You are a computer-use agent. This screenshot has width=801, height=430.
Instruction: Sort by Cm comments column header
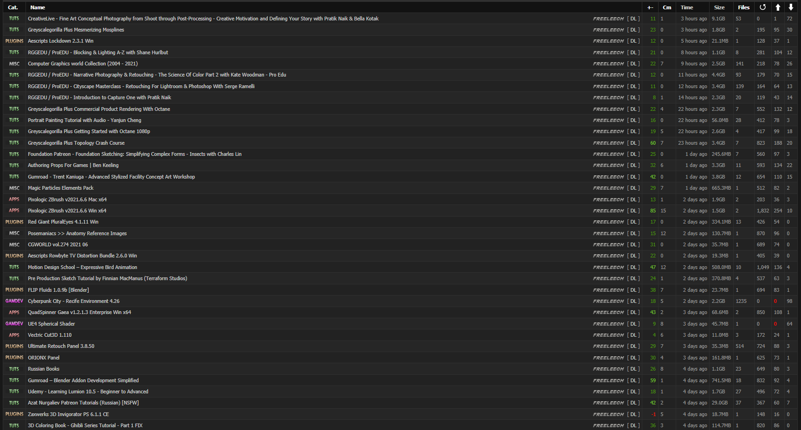pos(667,7)
